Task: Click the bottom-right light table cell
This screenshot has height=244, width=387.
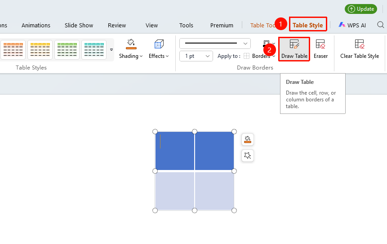Action: coord(214,191)
